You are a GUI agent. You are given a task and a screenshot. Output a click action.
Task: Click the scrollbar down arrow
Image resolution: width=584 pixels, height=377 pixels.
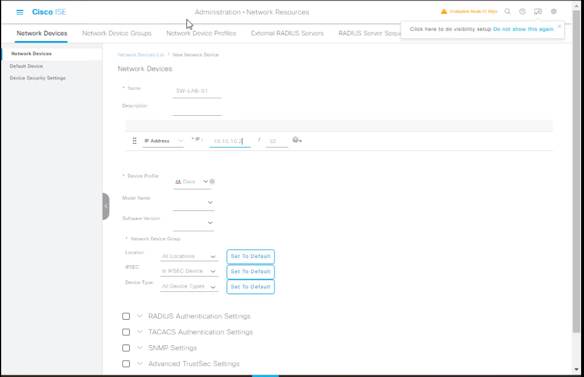tap(576, 369)
